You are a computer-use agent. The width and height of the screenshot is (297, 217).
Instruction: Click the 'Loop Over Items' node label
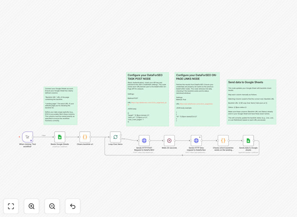115,144
